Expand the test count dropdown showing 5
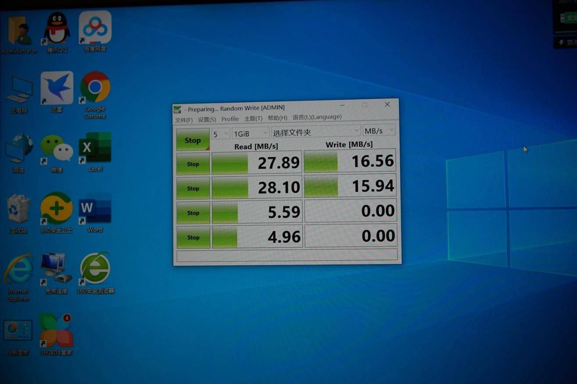577x384 pixels. (221, 133)
